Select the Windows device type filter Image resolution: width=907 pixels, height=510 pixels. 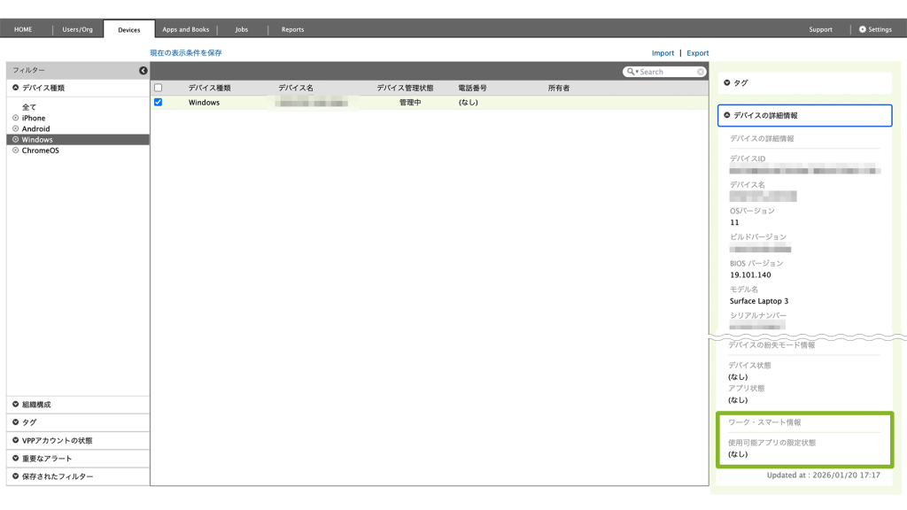(x=37, y=140)
